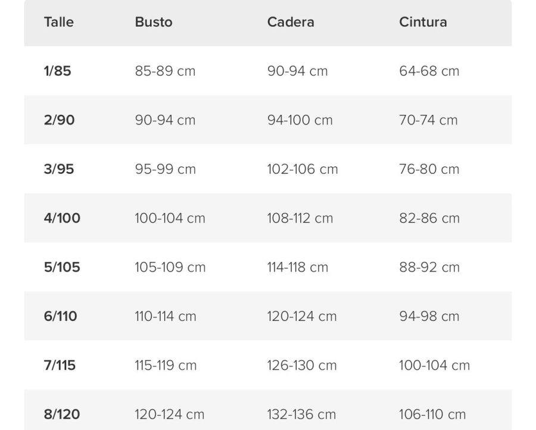Click bust value 85-89 cm
536x430 pixels.
coord(165,71)
